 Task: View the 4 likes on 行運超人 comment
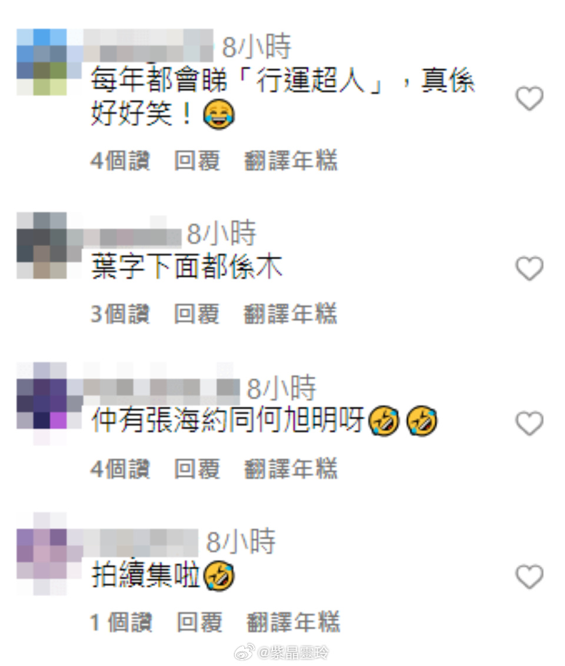[x=120, y=161]
